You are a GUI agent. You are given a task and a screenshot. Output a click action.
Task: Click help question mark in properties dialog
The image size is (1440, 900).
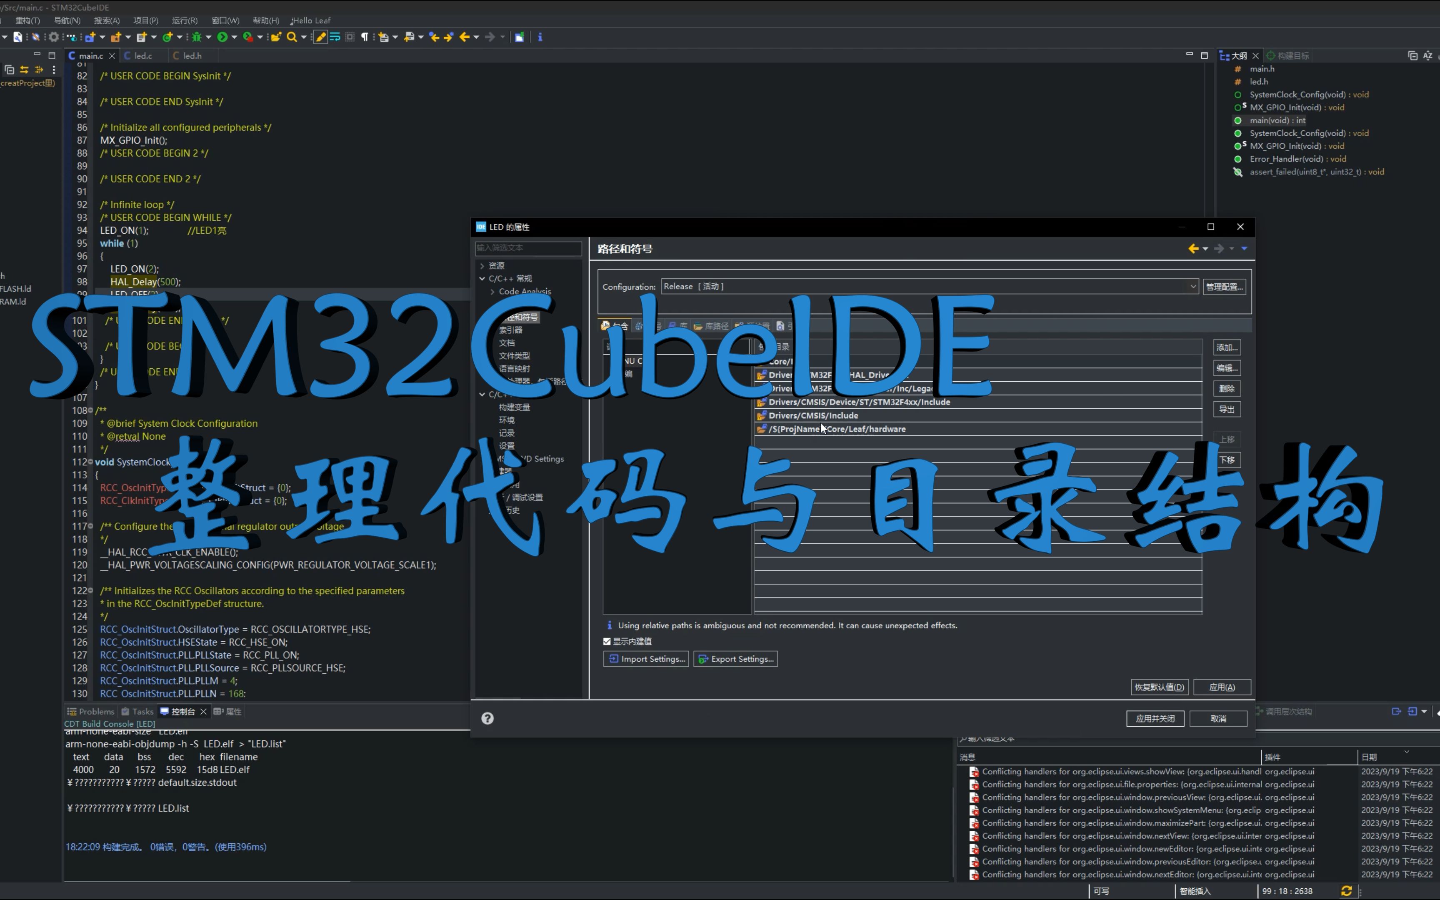(x=487, y=718)
